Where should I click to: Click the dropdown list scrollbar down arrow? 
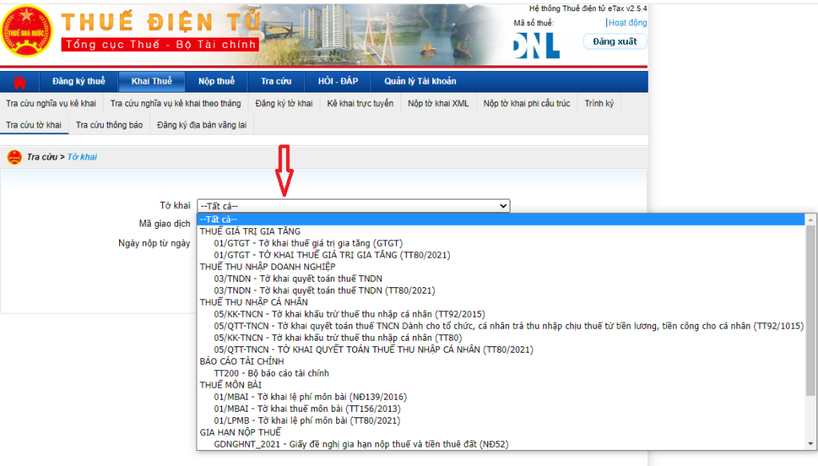coord(811,444)
